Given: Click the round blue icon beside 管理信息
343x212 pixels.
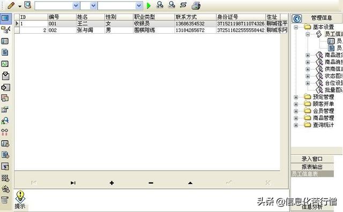Looking at the screenshot, I should pyautogui.click(x=297, y=19).
